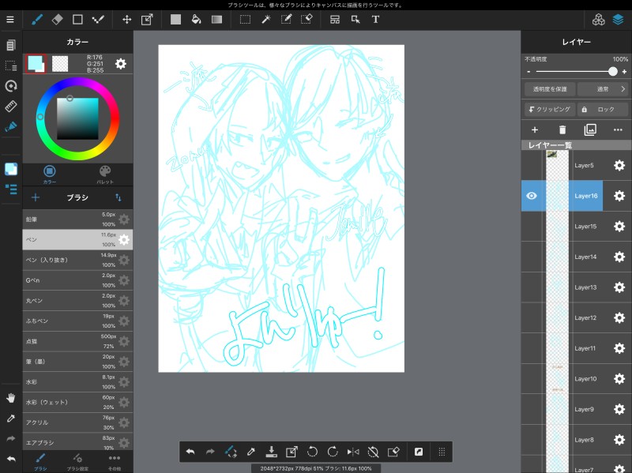Toggle the Color panel sidebar icon
632x473 pixels.
pyautogui.click(x=11, y=169)
